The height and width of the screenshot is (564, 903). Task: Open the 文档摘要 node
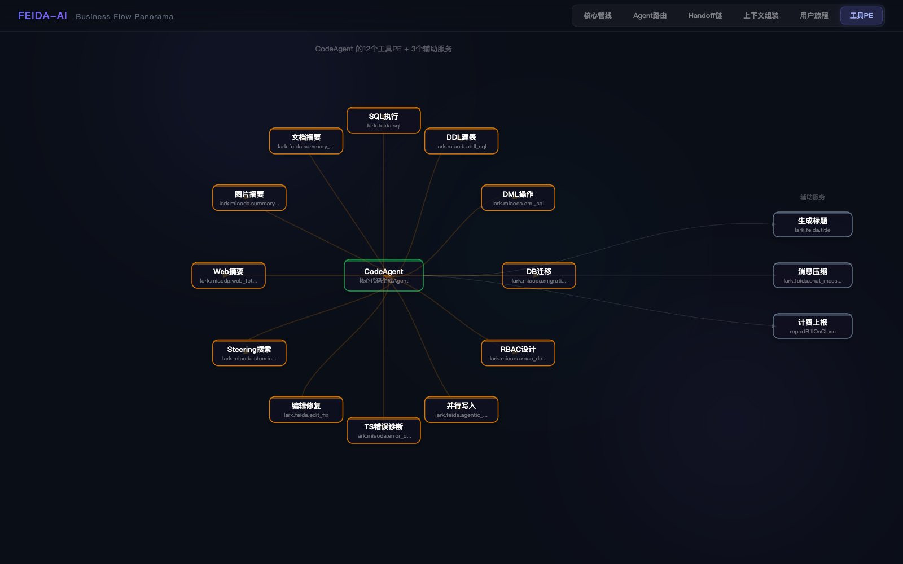tap(306, 141)
